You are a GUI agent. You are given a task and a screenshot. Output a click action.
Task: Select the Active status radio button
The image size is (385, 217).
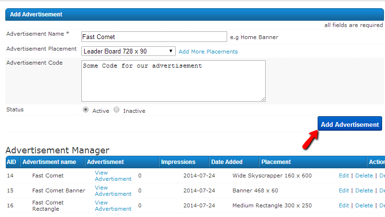pyautogui.click(x=86, y=110)
